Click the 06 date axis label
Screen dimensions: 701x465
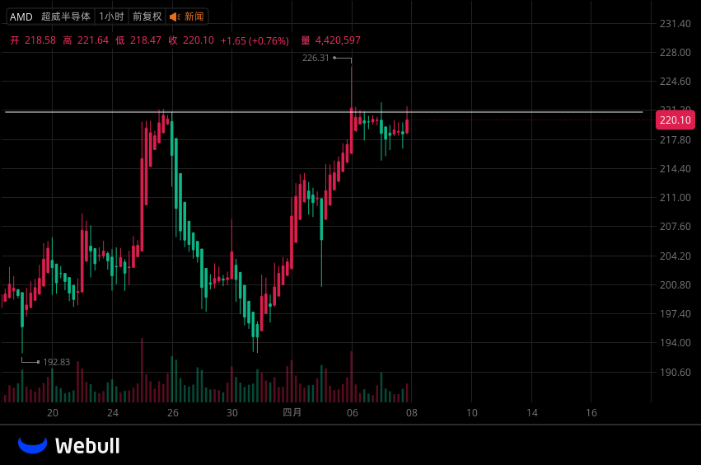(353, 412)
